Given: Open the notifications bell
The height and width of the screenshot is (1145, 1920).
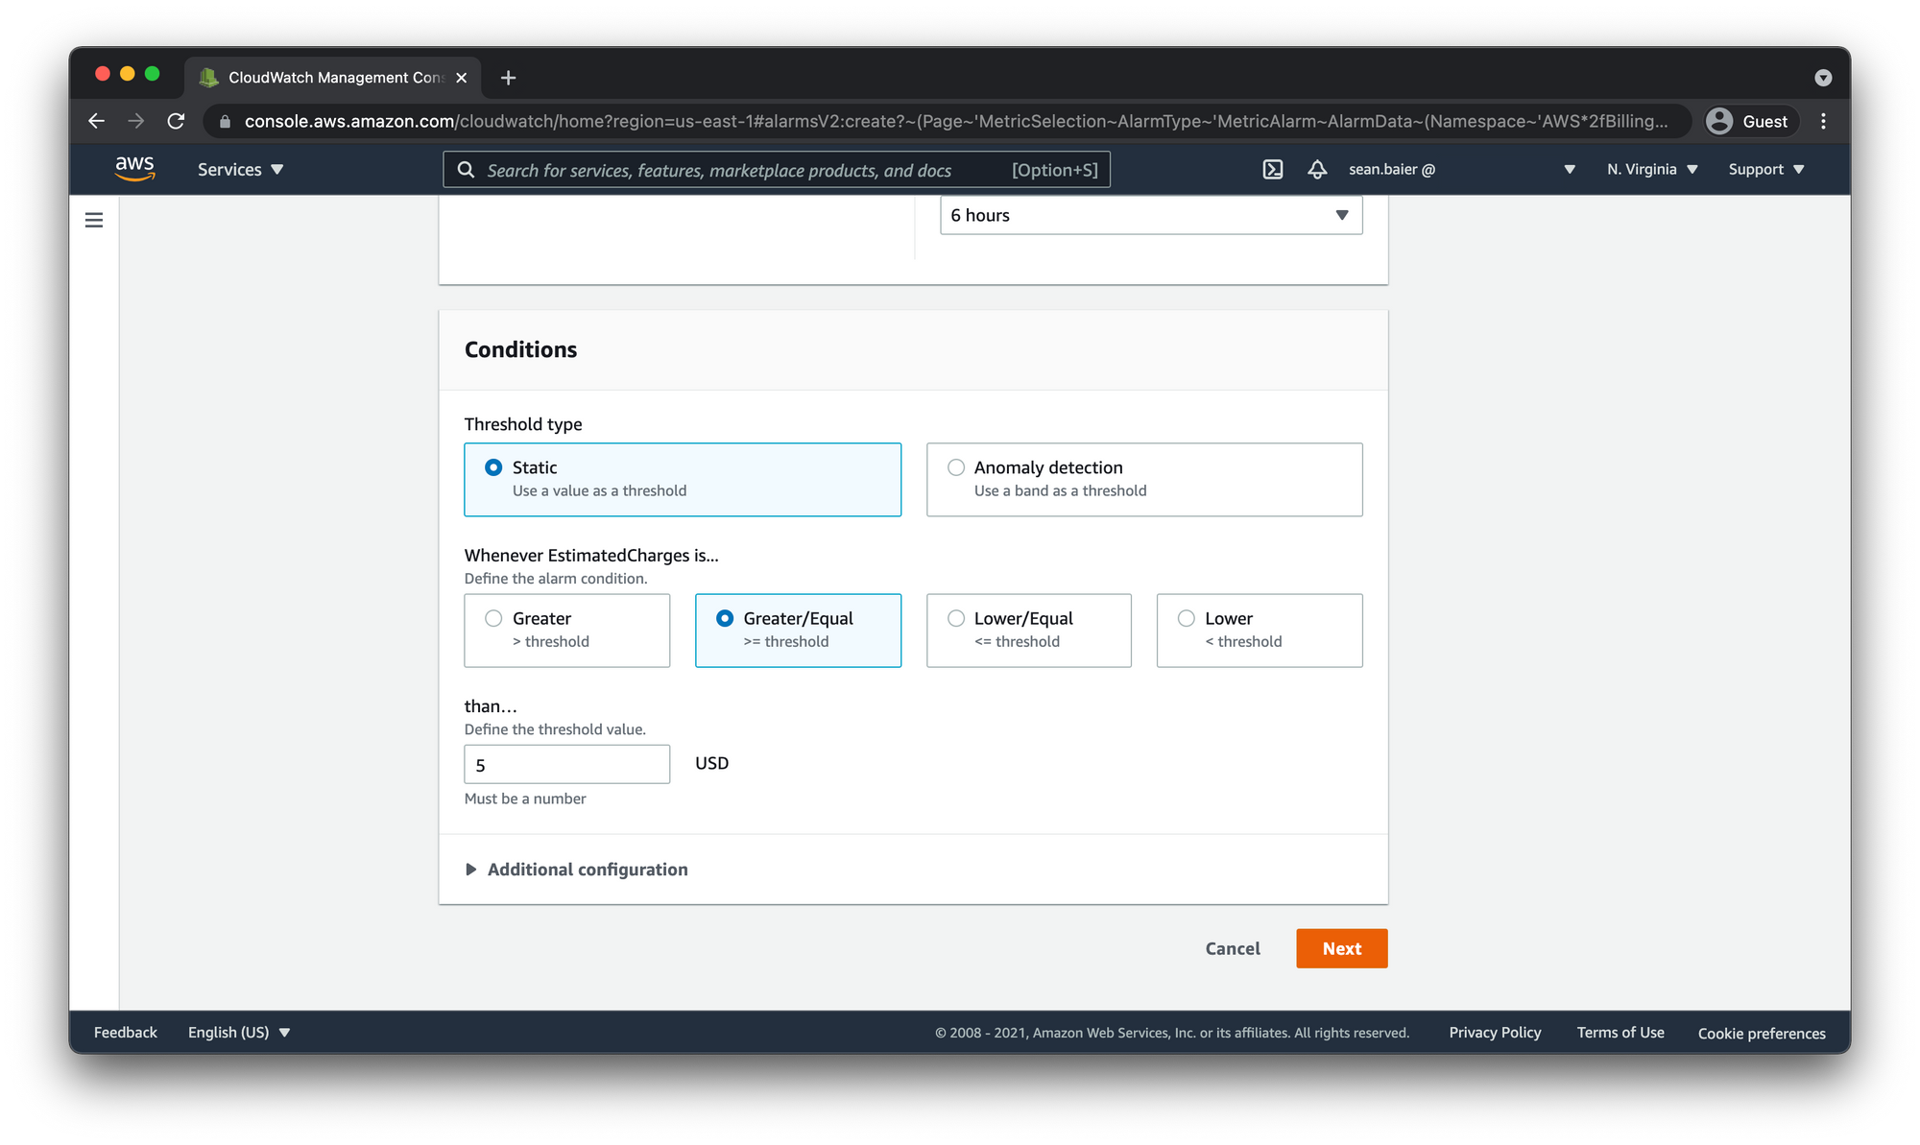Looking at the screenshot, I should [x=1317, y=170].
